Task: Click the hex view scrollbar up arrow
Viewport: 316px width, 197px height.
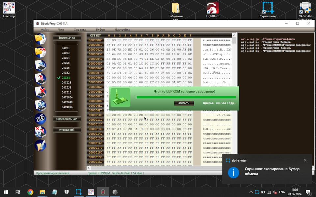Action: coord(234,35)
